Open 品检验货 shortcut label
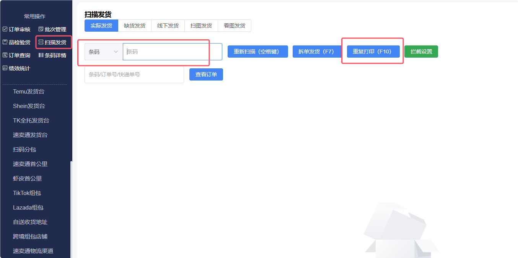Viewport: 518px width, 258px height. [20, 42]
